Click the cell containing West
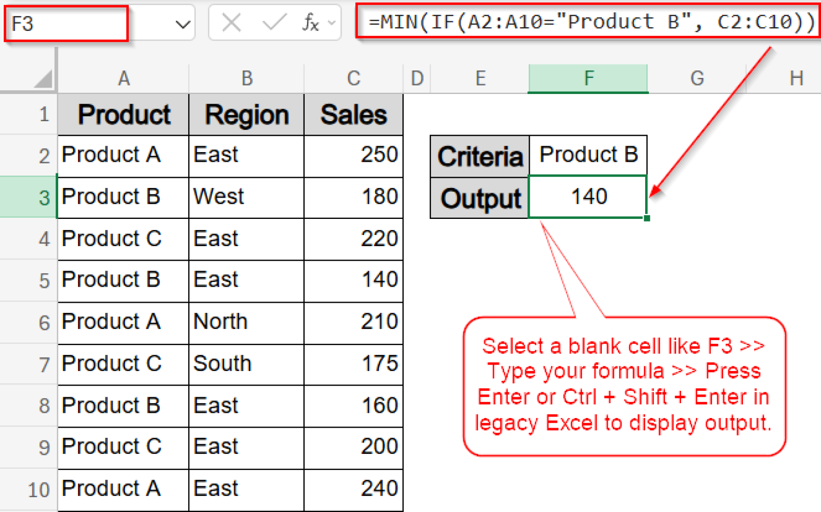Screen dimensions: 821x512 coord(246,196)
